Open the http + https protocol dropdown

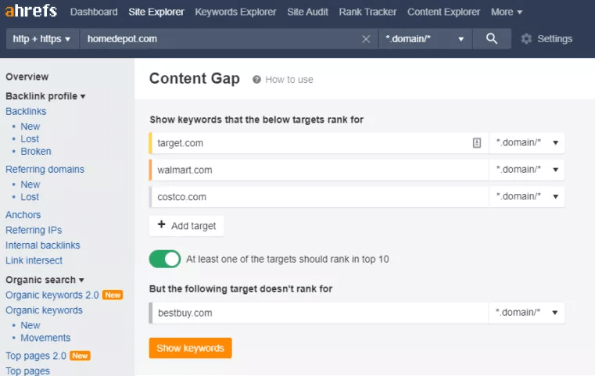point(42,39)
